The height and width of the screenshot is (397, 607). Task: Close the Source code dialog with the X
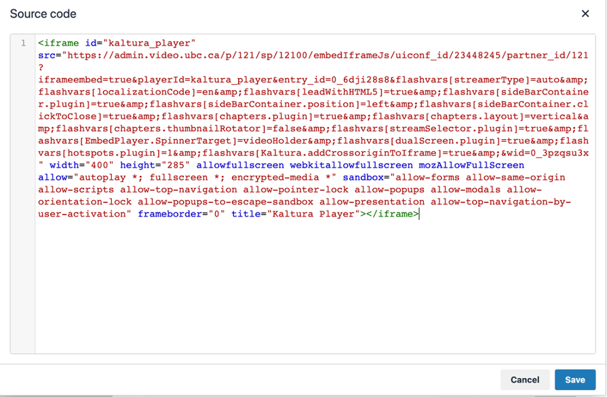pos(585,14)
